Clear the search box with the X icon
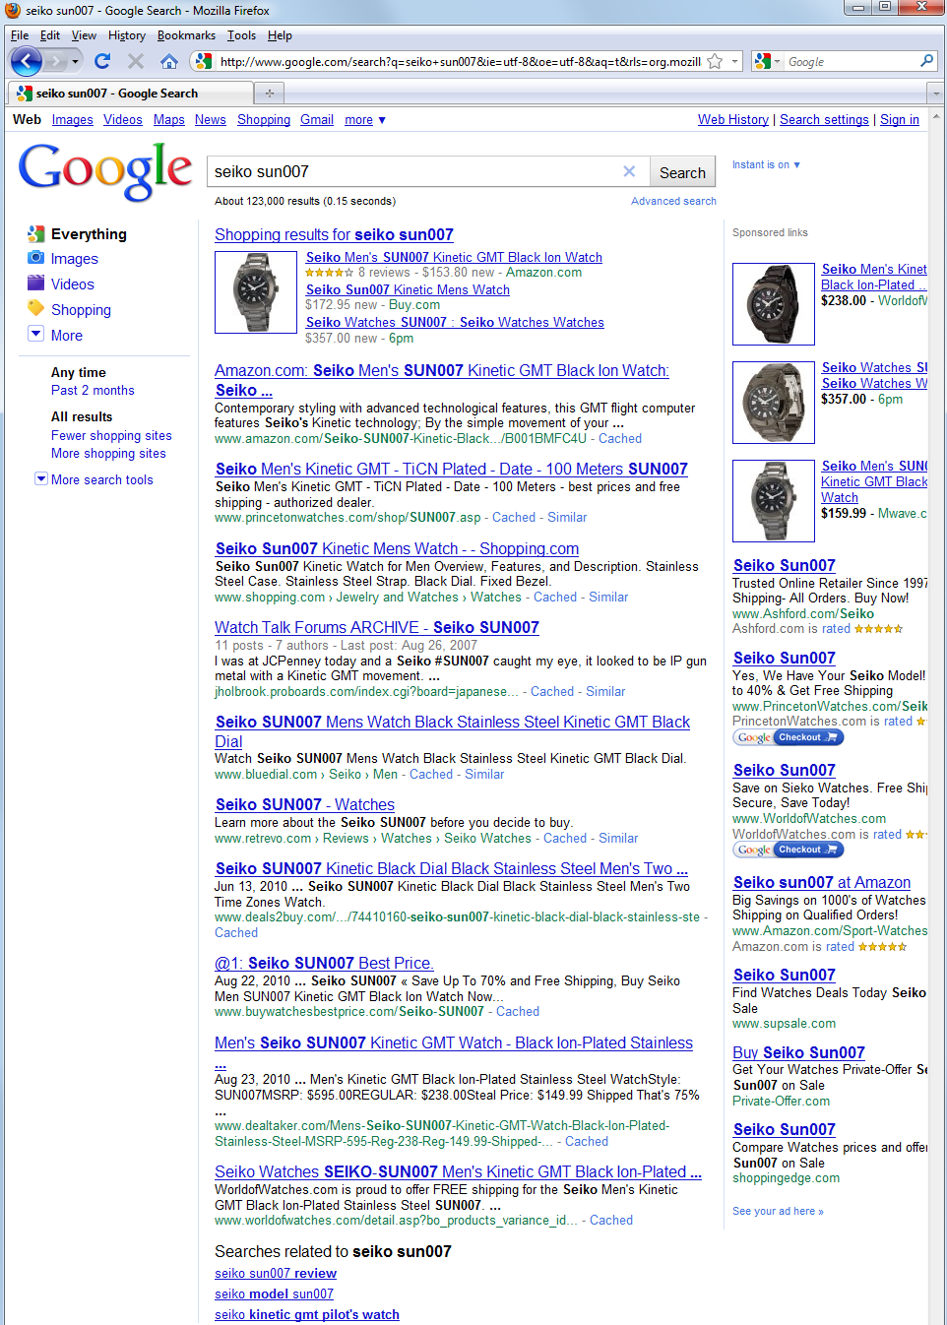Image resolution: width=947 pixels, height=1325 pixels. [629, 171]
